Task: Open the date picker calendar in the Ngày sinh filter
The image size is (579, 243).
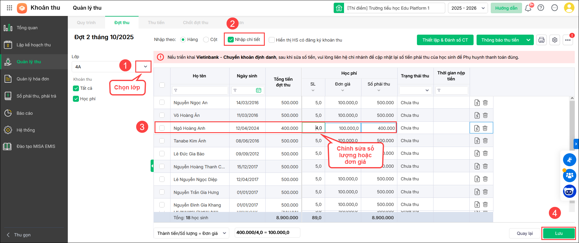Action: 258,90
